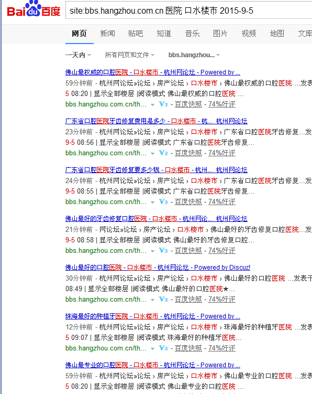Click 74%好评 for 佛山最好的口腔医院 result

pyautogui.click(x=222, y=299)
